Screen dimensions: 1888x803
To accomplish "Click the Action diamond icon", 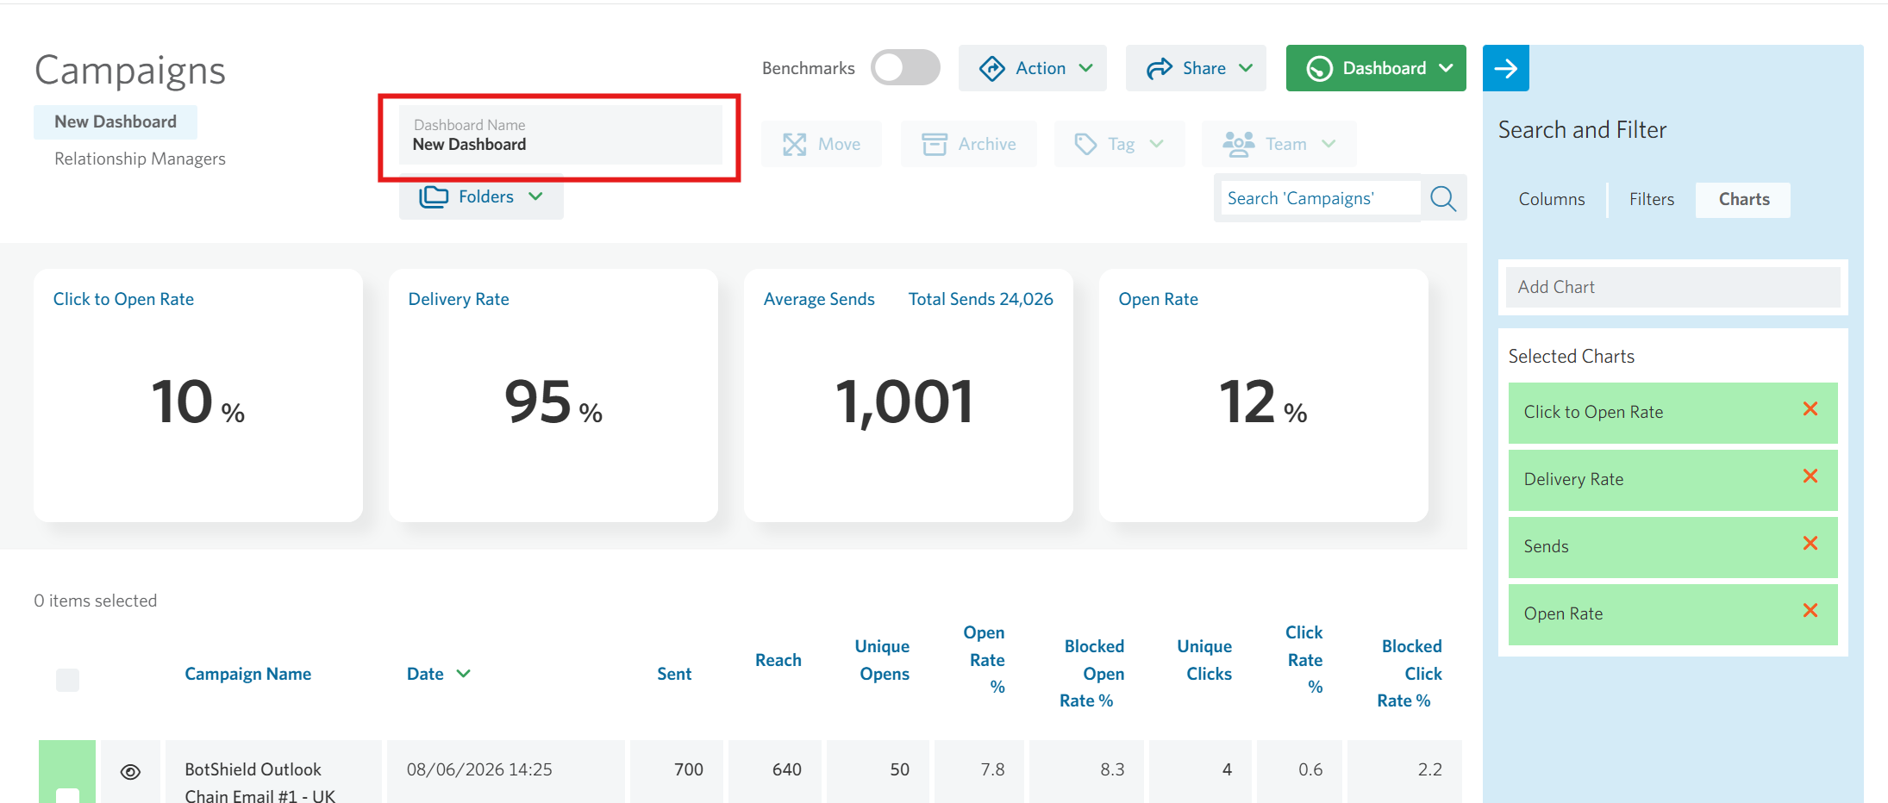I will [x=992, y=68].
